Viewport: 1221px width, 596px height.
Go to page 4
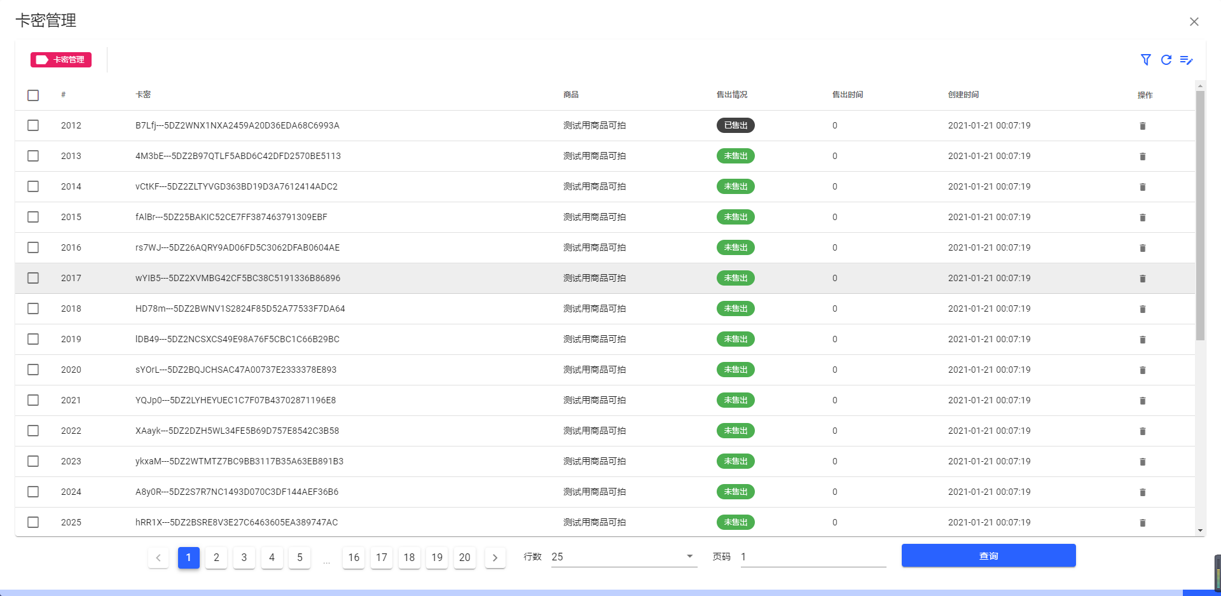coord(272,558)
